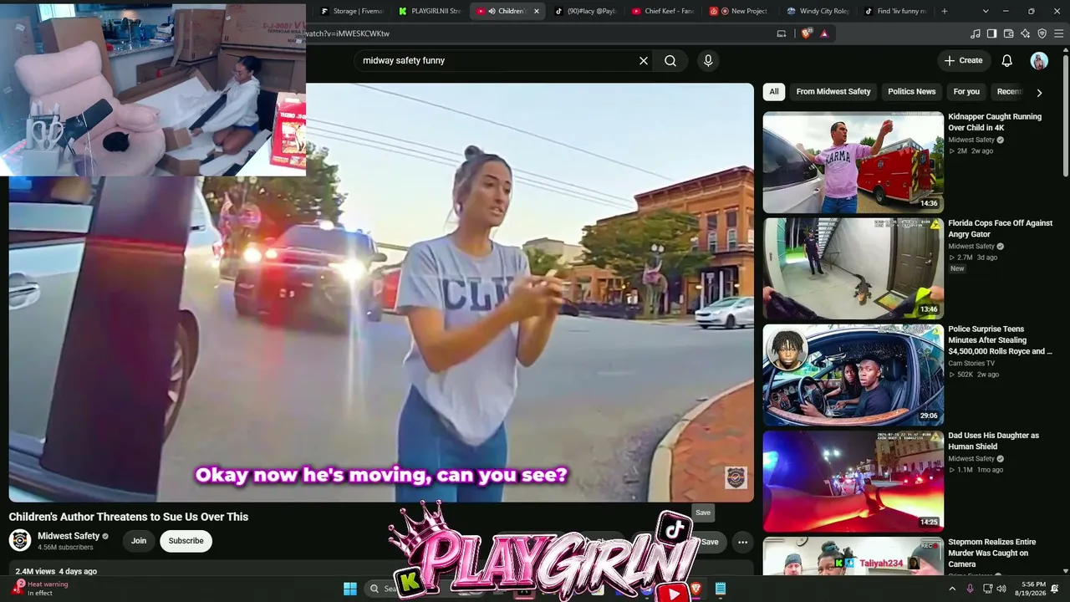The image size is (1070, 602).
Task: Open YouTube notifications bell
Action: 1007,61
